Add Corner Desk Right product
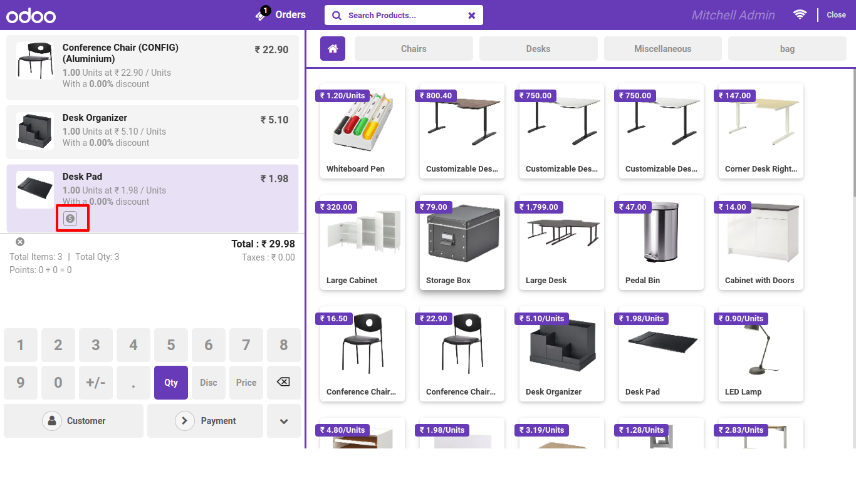 (761, 131)
